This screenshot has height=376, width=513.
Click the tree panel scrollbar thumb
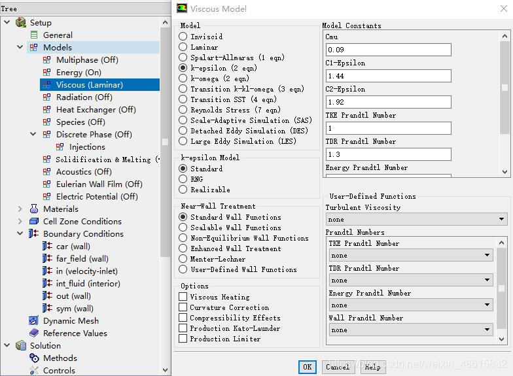(165, 142)
